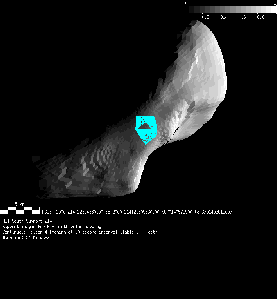
Task: Click the start time 2000-214T22:24:30.00
Action: pos(79,212)
